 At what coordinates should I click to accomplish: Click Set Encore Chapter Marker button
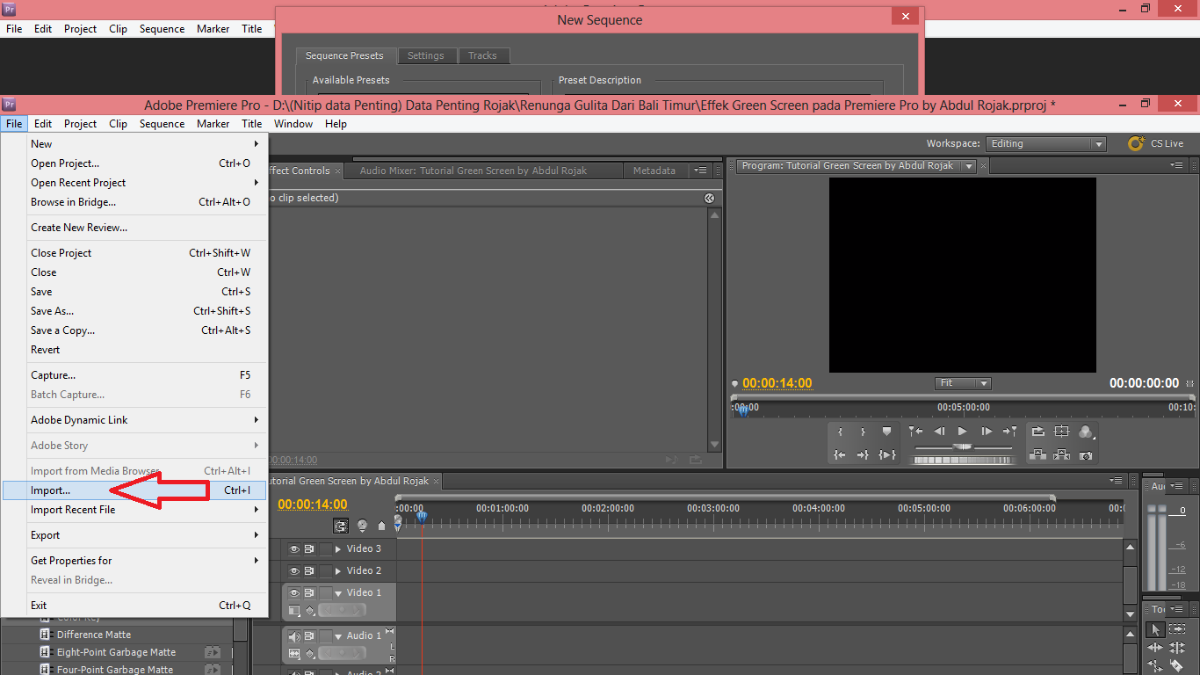coord(362,526)
